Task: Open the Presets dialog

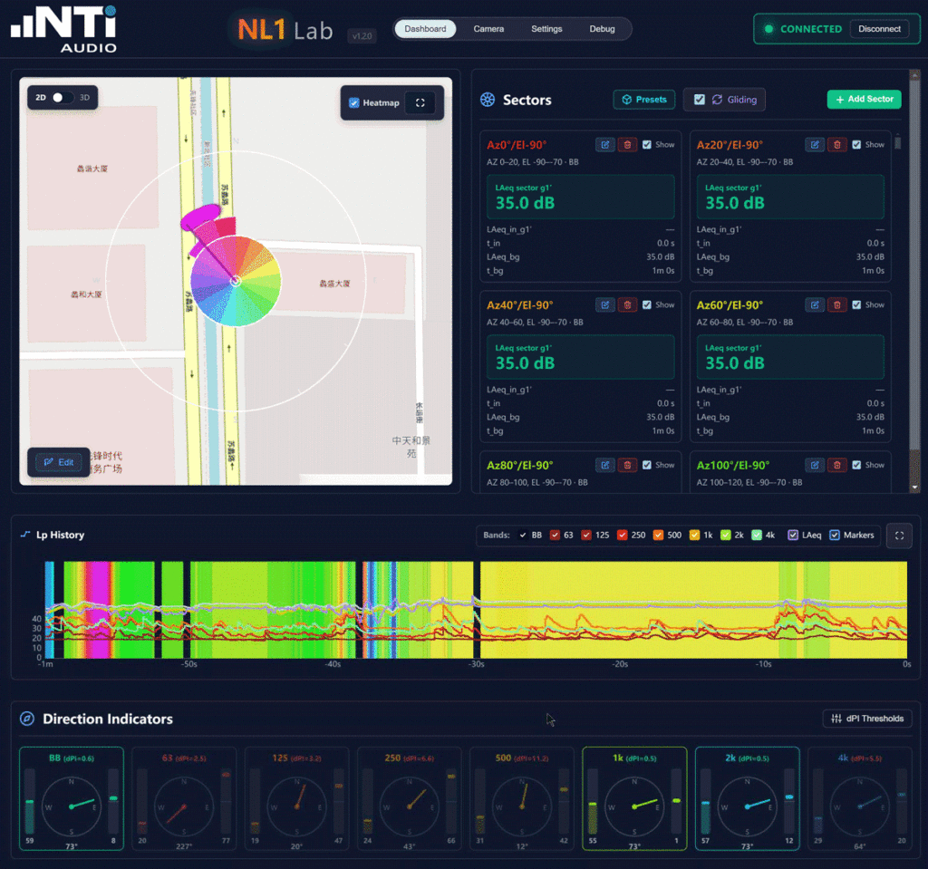Action: click(x=643, y=99)
